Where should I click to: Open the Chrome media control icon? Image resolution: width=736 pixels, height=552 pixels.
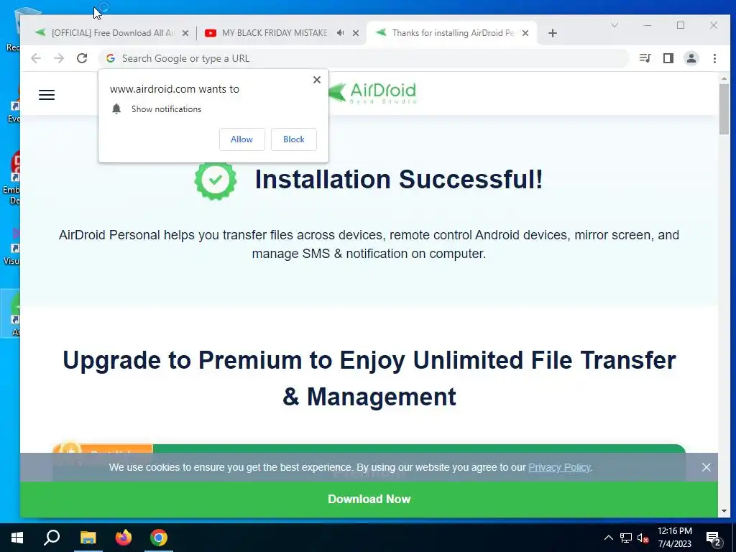pyautogui.click(x=645, y=58)
